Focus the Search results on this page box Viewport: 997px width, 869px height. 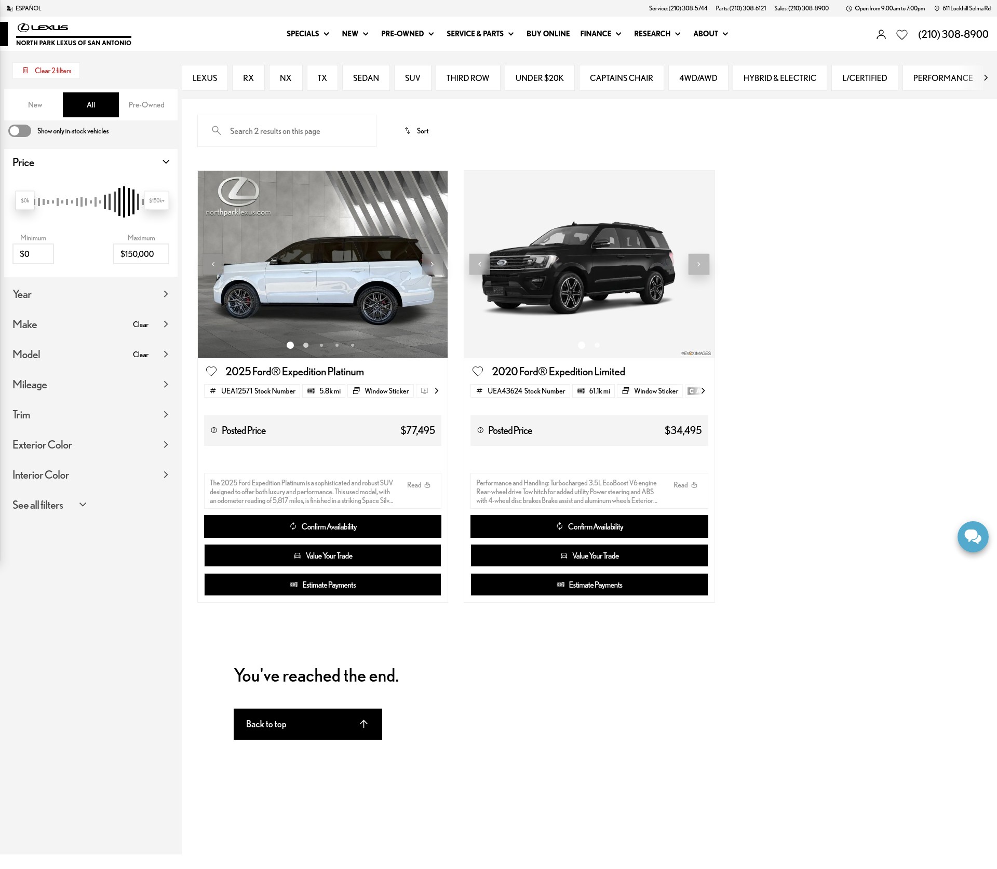pos(287,131)
